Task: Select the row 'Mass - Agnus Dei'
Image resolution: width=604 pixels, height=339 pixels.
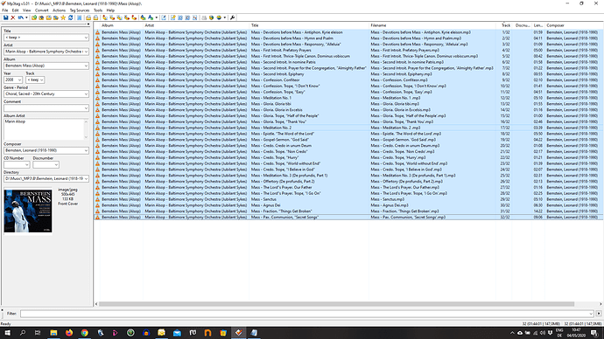Action: coord(348,205)
